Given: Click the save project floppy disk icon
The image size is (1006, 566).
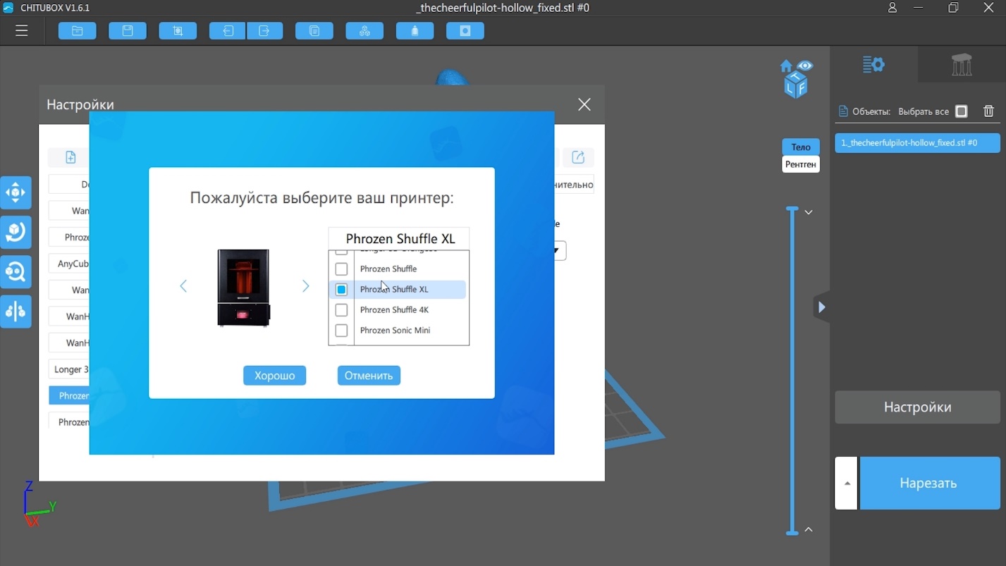Looking at the screenshot, I should 128,31.
